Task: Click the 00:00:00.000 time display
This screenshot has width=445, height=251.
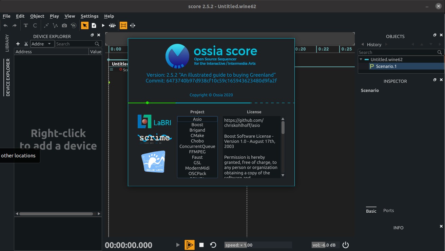Action: click(x=129, y=245)
